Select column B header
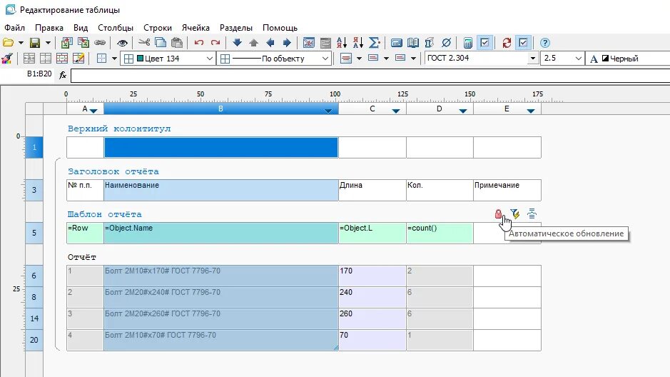This screenshot has width=670, height=377. pos(221,109)
